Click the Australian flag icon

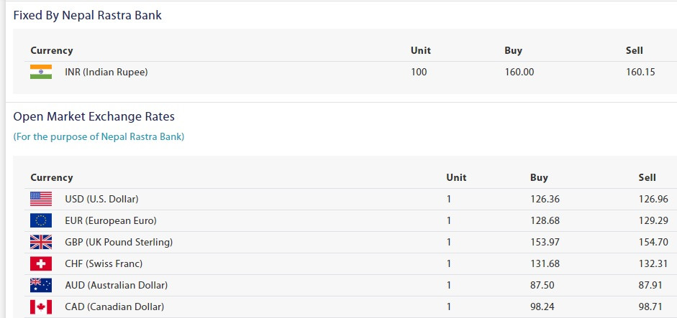click(41, 285)
